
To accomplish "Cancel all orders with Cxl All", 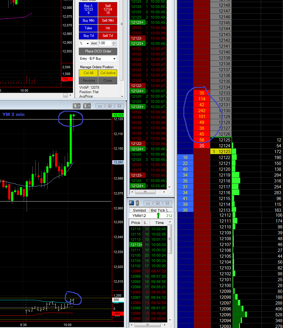I will 88,73.
